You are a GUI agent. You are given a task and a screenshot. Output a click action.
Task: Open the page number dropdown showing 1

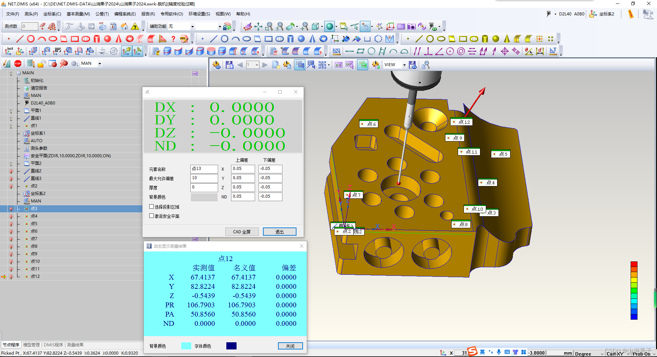(257, 65)
